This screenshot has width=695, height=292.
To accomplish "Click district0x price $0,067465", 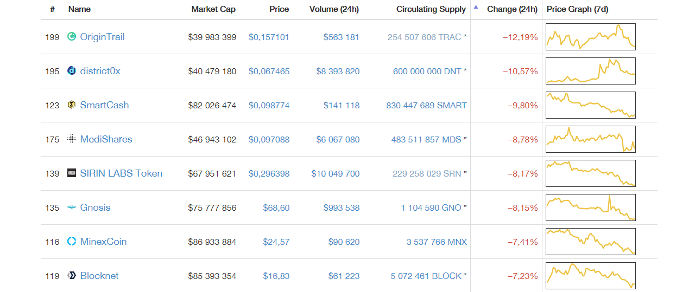I will [269, 71].
